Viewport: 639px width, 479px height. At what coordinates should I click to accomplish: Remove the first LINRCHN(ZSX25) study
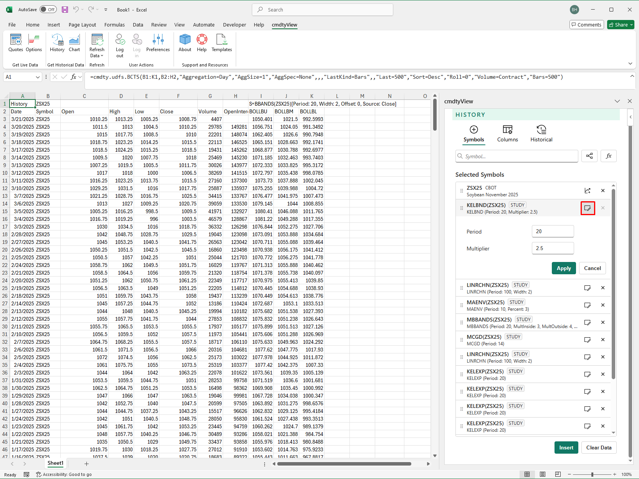[x=603, y=288]
